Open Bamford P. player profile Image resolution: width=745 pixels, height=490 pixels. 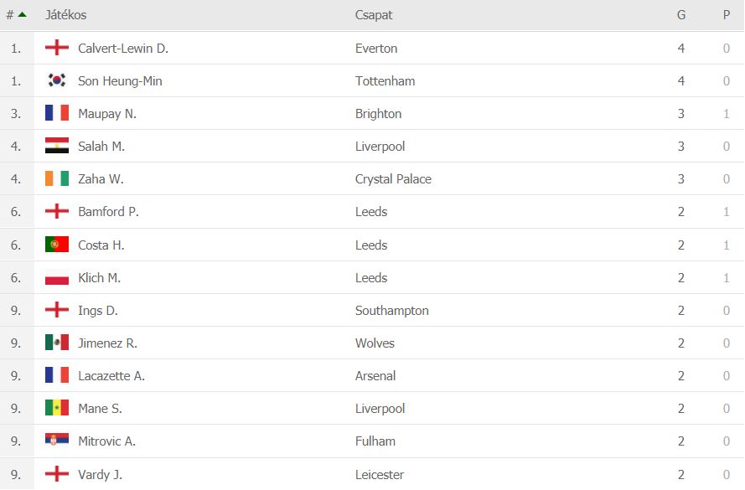coord(108,212)
